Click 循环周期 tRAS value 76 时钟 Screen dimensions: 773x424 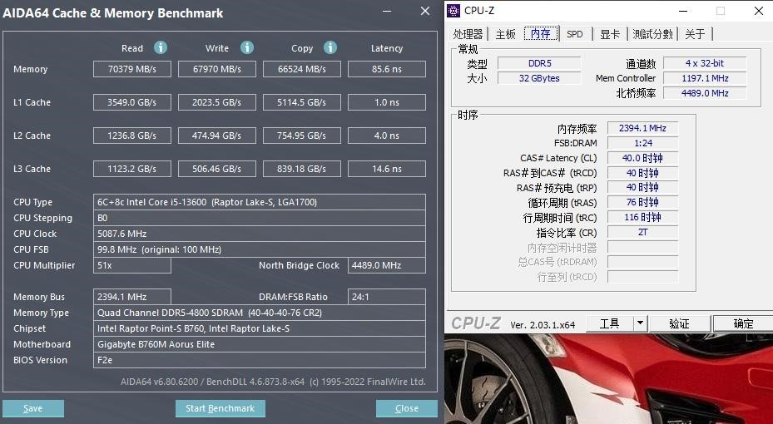coord(643,202)
